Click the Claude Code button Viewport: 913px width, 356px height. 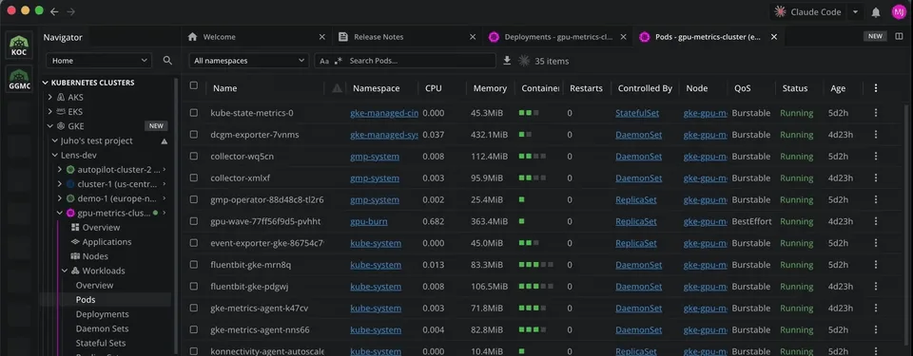[807, 12]
